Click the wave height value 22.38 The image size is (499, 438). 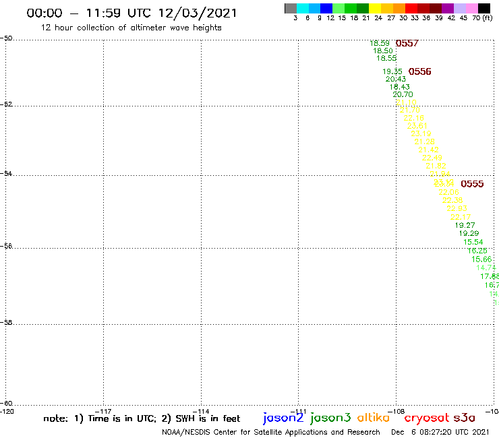(452, 200)
